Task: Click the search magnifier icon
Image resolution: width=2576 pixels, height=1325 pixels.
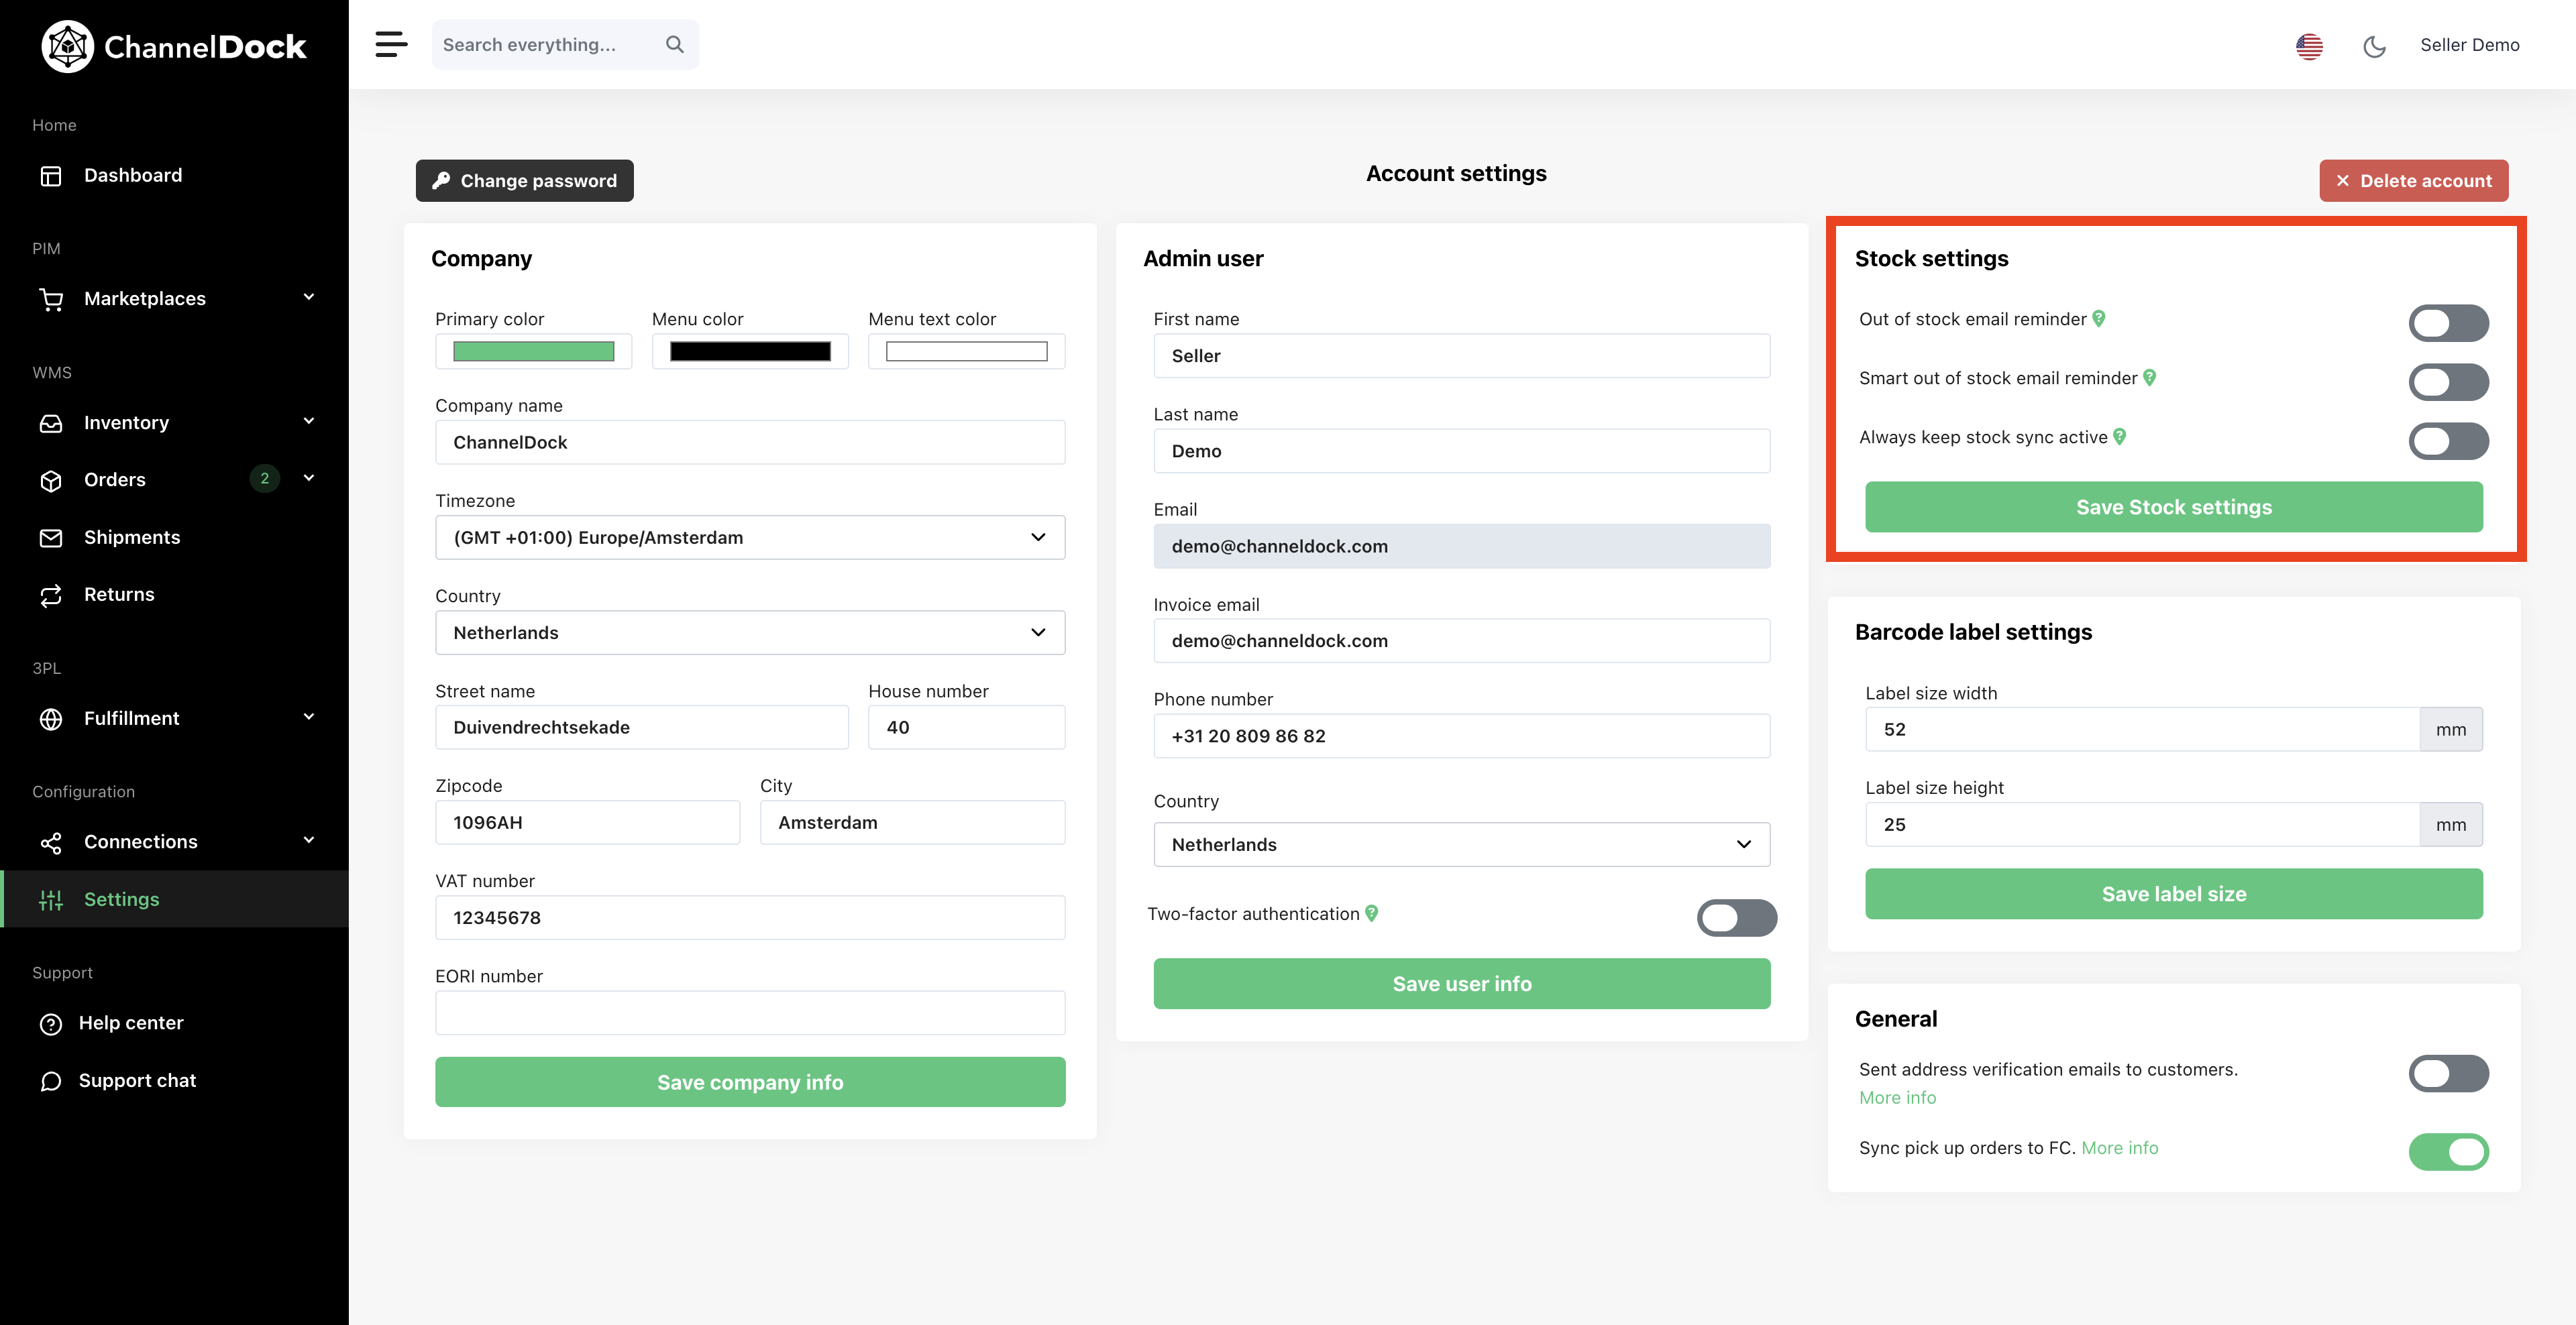Action: tap(675, 44)
